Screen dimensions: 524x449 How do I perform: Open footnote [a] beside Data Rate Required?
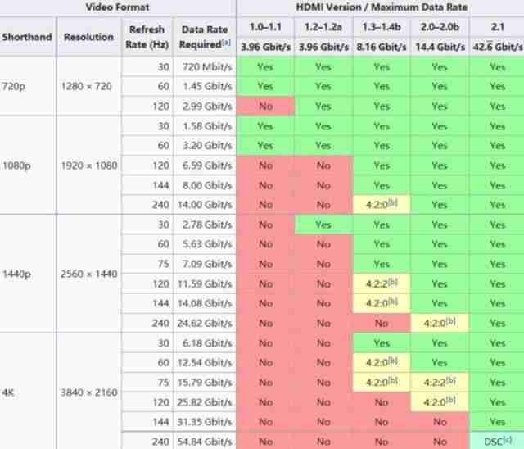tap(226, 43)
